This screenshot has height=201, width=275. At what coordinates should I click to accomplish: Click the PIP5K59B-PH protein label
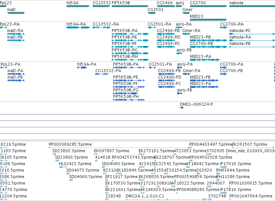[126, 97]
